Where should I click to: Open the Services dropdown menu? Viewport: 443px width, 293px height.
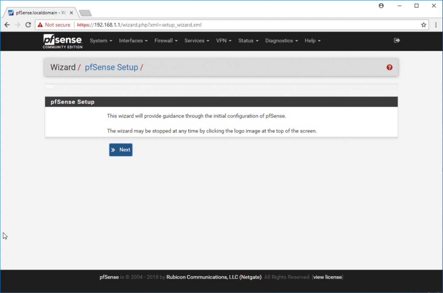coord(197,41)
